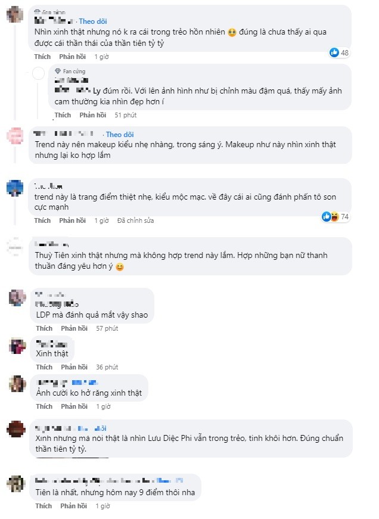Click the '51 phút' timestamp on the reply
The image size is (379, 519).
click(126, 115)
